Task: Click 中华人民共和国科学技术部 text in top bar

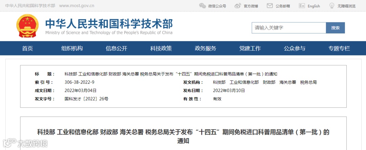Action: (x=30, y=6)
